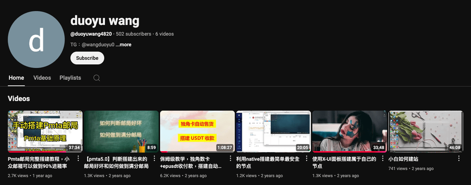Open options menu for 利用native搭建 video
Screen dimensions: 471x185
(307, 159)
